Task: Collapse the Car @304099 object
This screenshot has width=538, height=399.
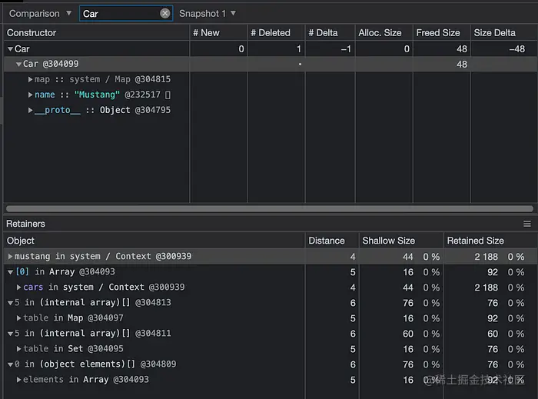Action: tap(18, 64)
